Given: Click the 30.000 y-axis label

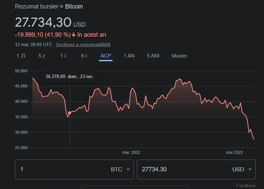Looking at the screenshot, I should point(21,133).
